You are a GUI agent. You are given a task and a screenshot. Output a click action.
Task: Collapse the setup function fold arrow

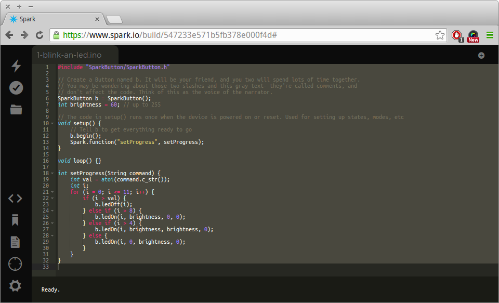click(x=52, y=123)
